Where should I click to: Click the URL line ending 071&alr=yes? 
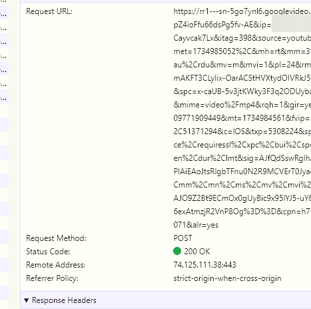[x=196, y=225]
